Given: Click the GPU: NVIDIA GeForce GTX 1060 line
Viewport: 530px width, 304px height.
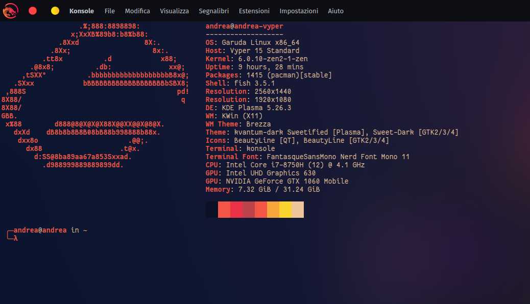Looking at the screenshot, I should pos(277,181).
